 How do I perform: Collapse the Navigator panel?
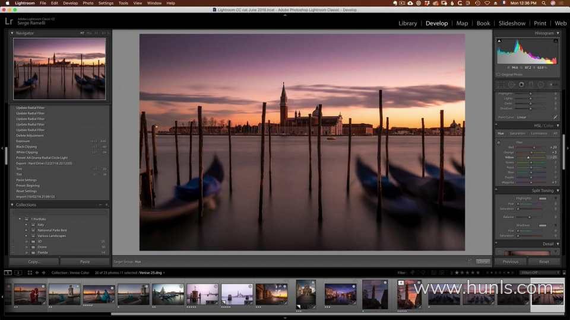click(12, 33)
